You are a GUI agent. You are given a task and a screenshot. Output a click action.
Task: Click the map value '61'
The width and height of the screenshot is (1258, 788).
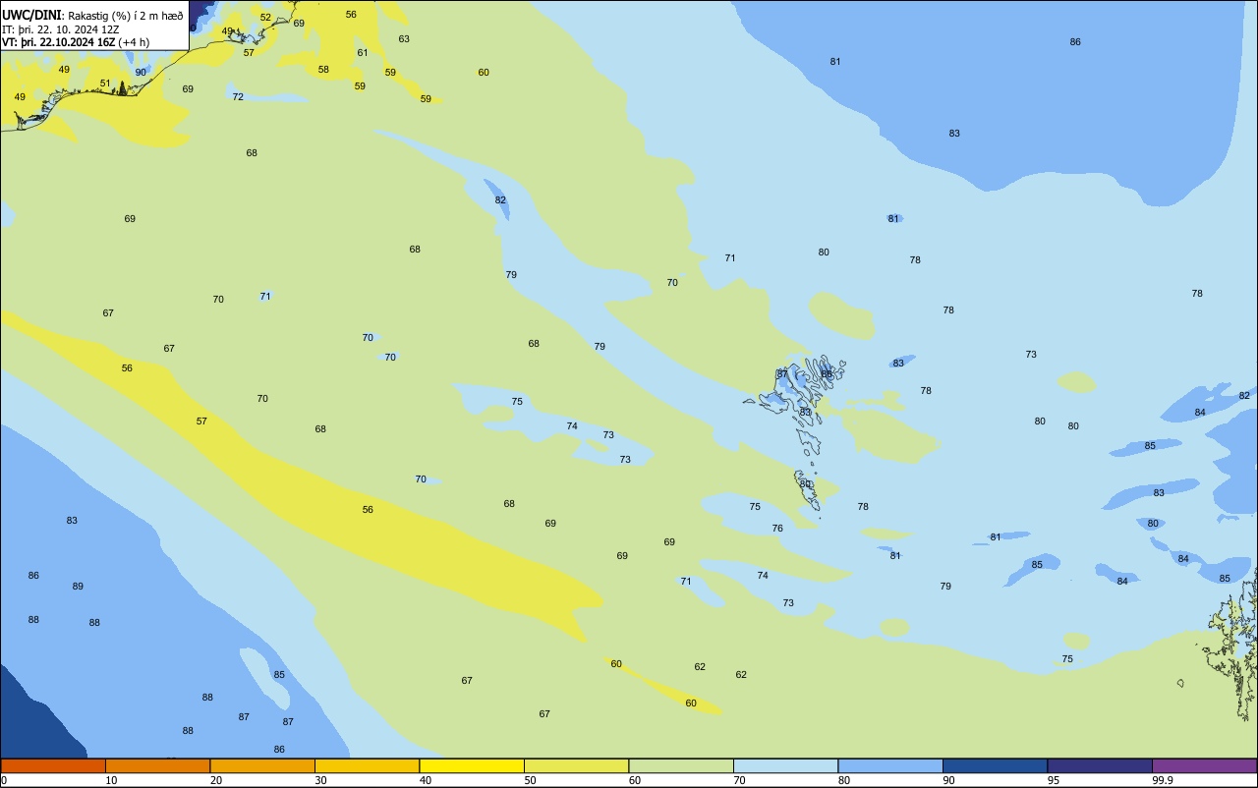(363, 53)
